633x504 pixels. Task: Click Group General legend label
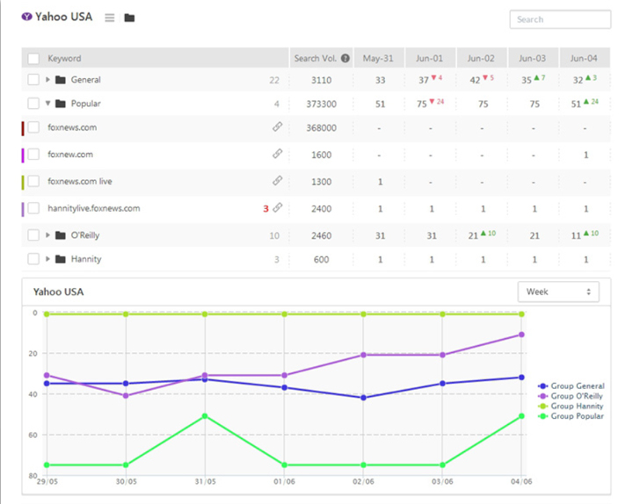578,385
